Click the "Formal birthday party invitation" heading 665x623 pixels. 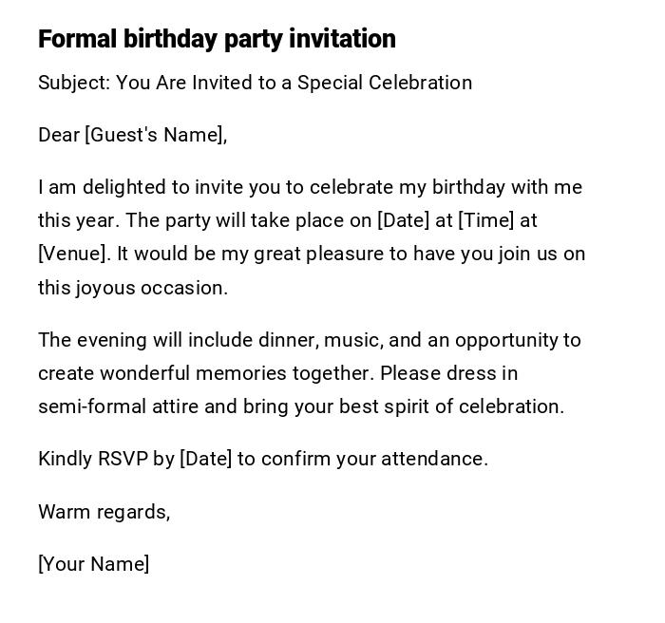(x=217, y=39)
